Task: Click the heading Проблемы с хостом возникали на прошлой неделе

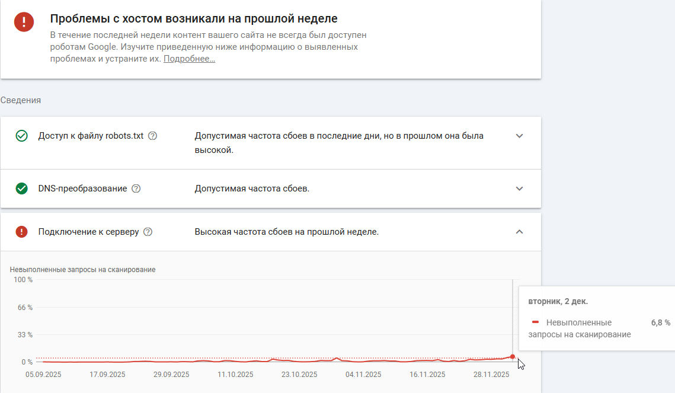Action: point(194,18)
